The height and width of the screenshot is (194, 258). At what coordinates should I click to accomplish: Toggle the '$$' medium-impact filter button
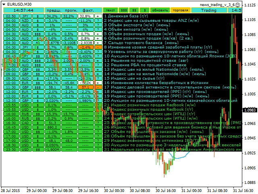tap(134, 10)
